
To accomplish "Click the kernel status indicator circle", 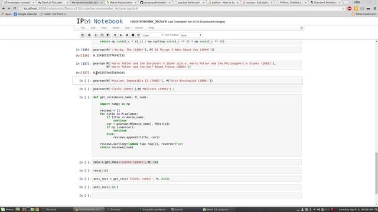I will [x=301, y=28].
